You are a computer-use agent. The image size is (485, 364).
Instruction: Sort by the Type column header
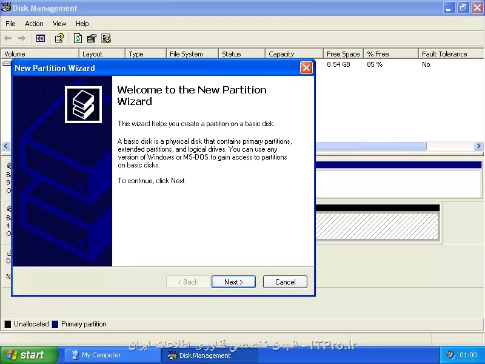[x=145, y=54]
